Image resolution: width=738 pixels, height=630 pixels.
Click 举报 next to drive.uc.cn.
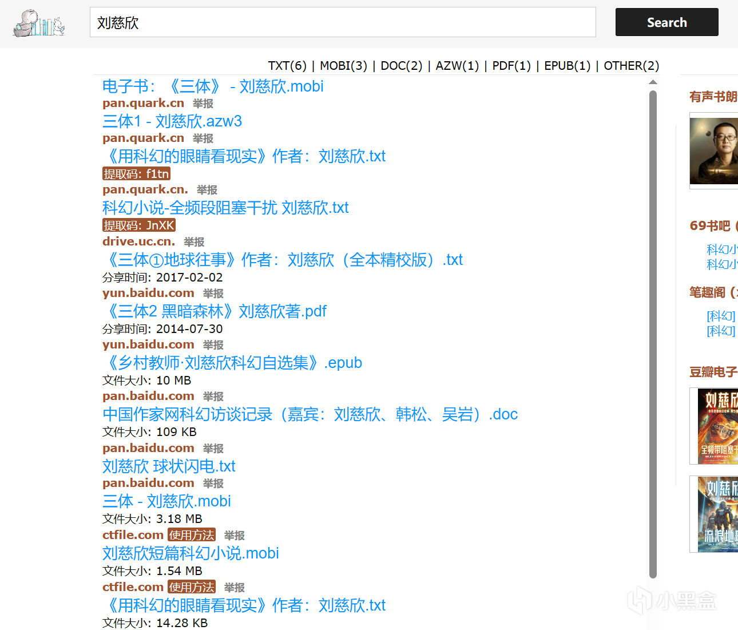[194, 242]
